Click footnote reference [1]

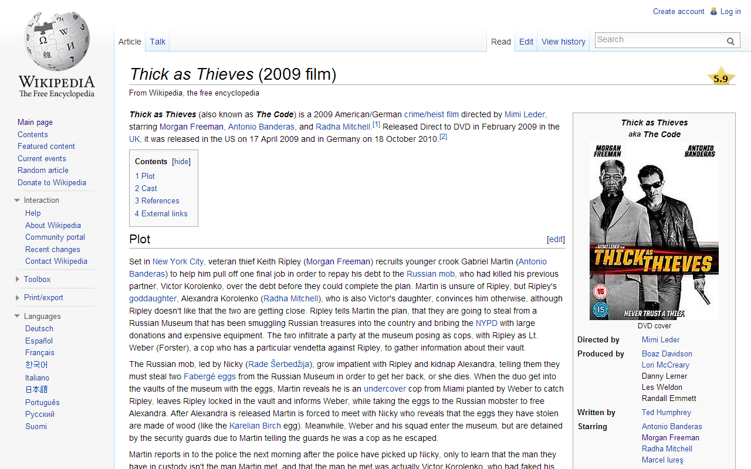pyautogui.click(x=376, y=124)
